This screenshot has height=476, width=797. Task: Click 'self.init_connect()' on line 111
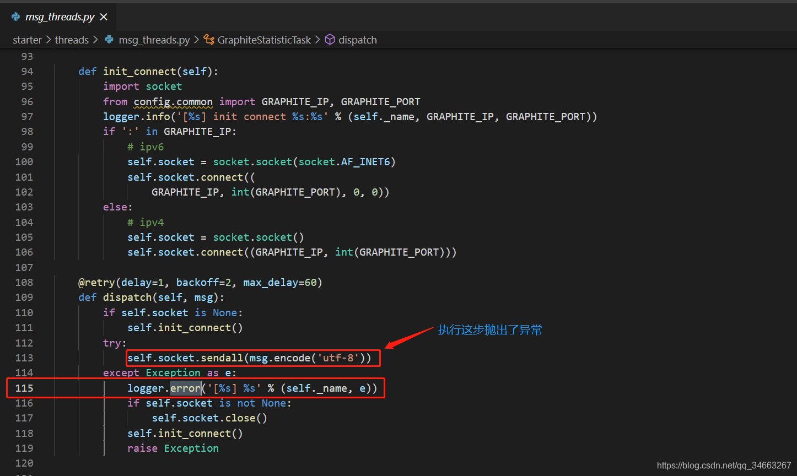coord(185,328)
